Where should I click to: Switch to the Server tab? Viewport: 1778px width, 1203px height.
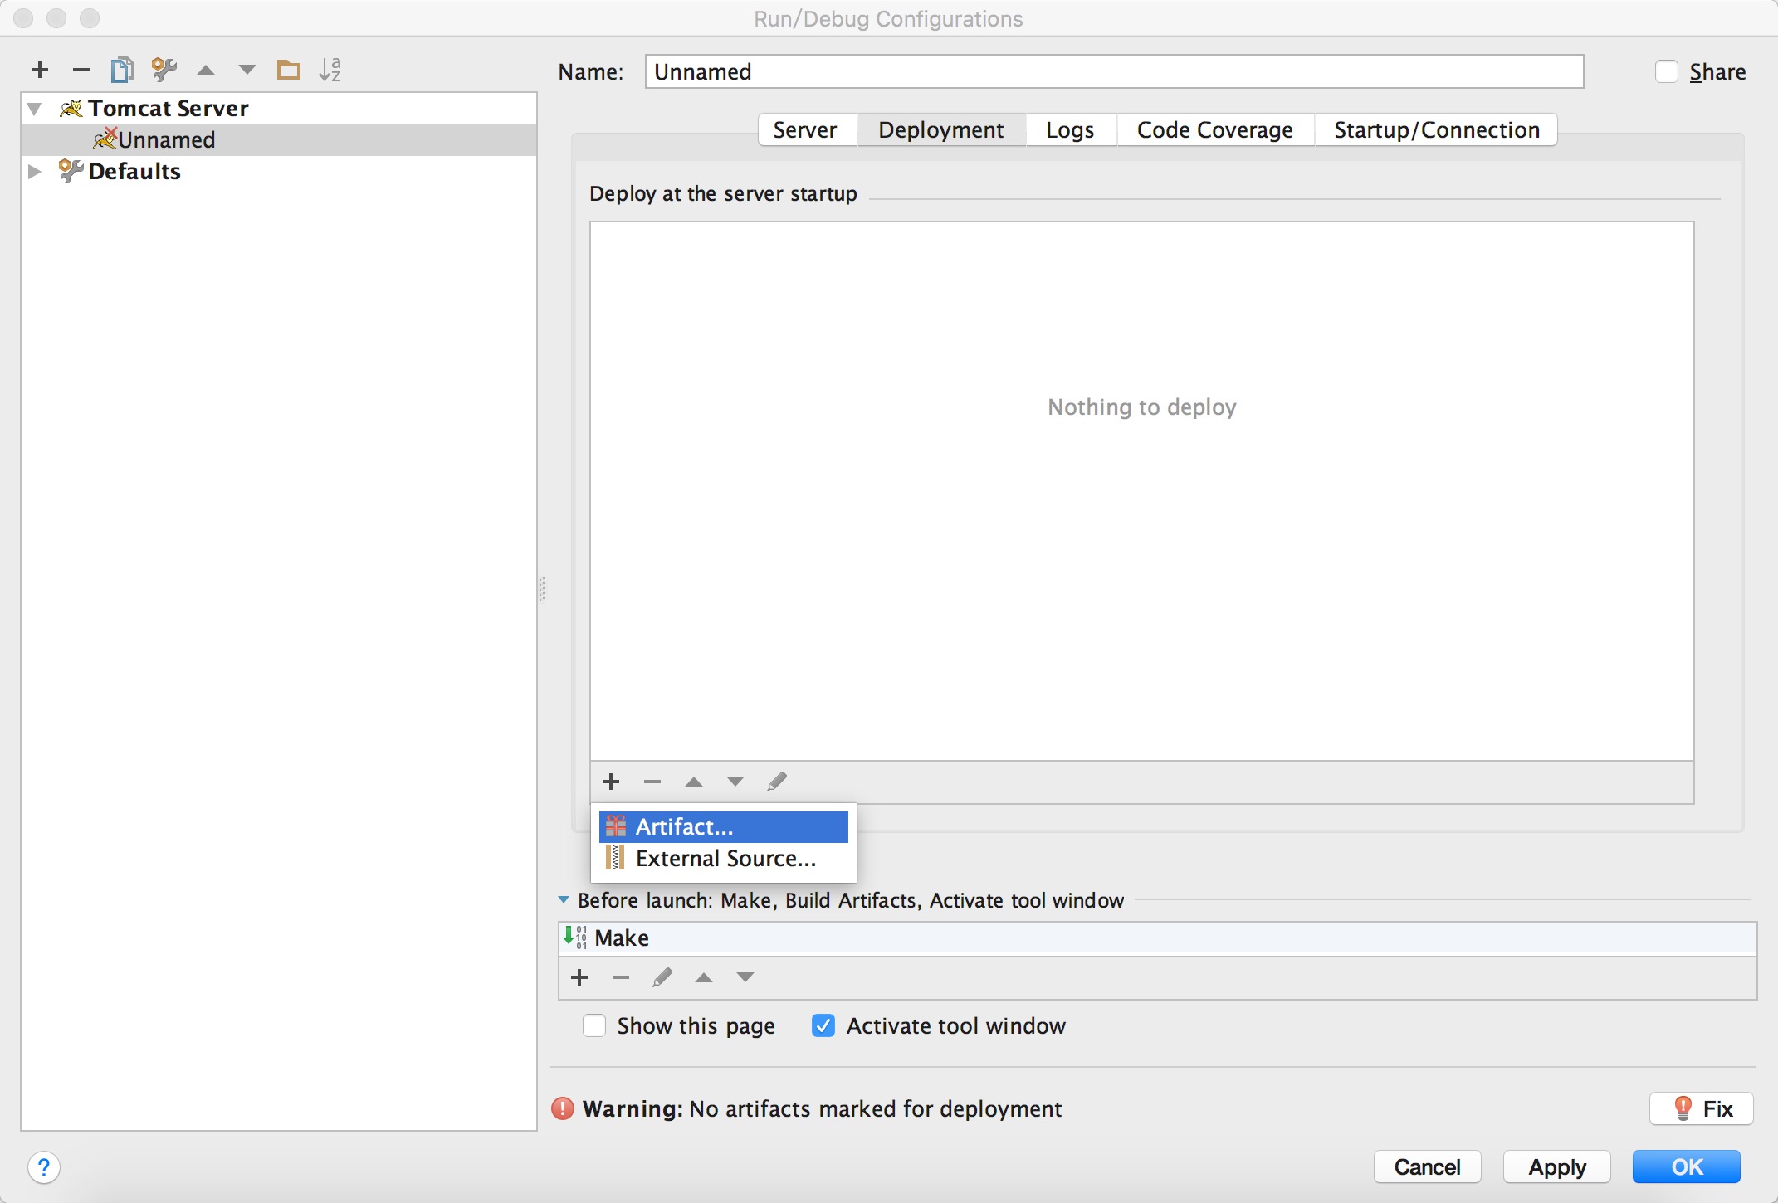(804, 129)
